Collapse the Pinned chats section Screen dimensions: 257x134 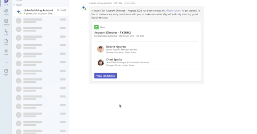(14, 1)
